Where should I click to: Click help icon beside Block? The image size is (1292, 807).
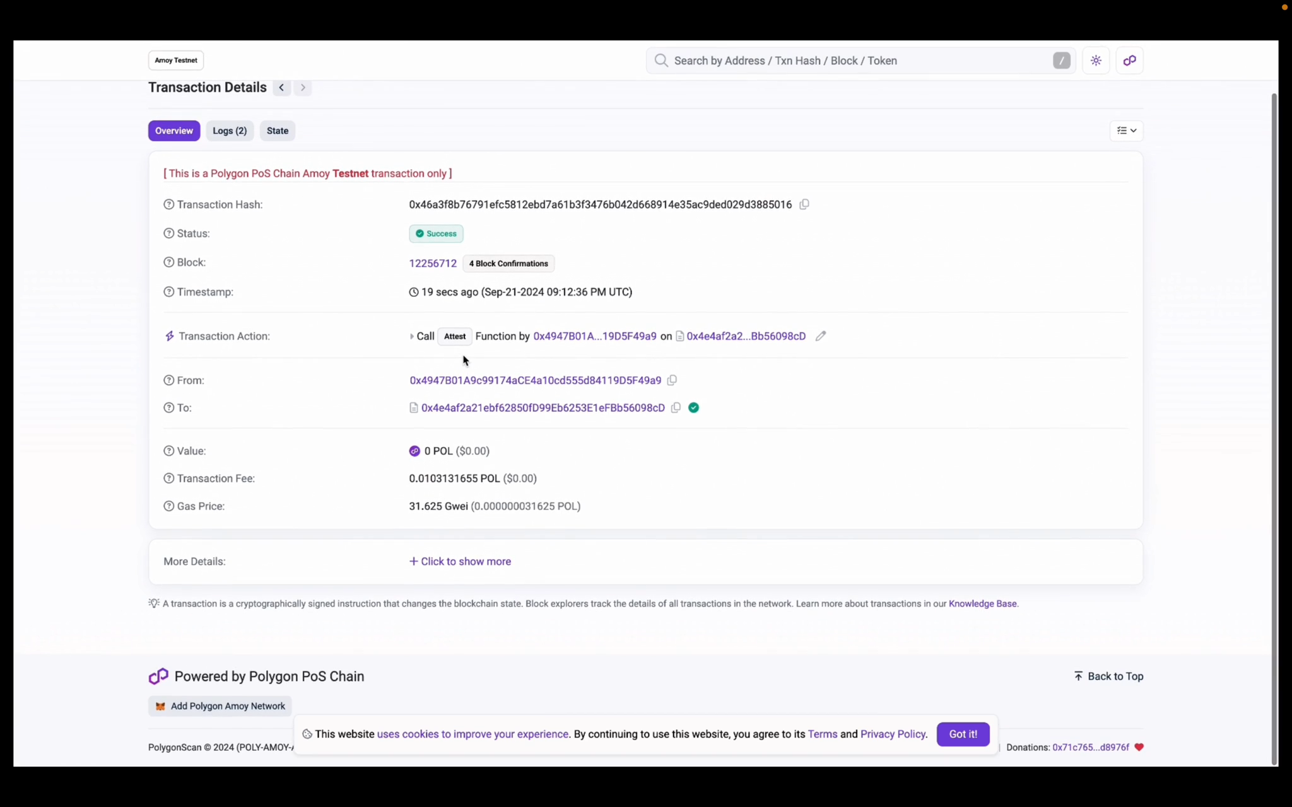point(168,262)
